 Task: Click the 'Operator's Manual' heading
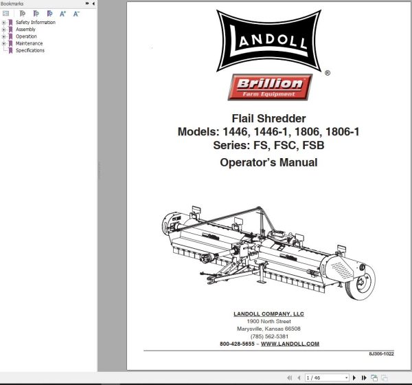coord(268,162)
